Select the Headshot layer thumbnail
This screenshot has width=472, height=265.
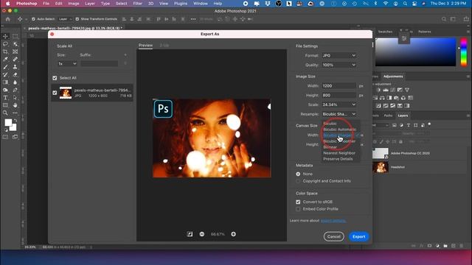[381, 167]
